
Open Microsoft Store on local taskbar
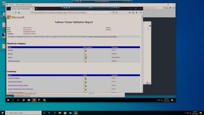point(65,113)
